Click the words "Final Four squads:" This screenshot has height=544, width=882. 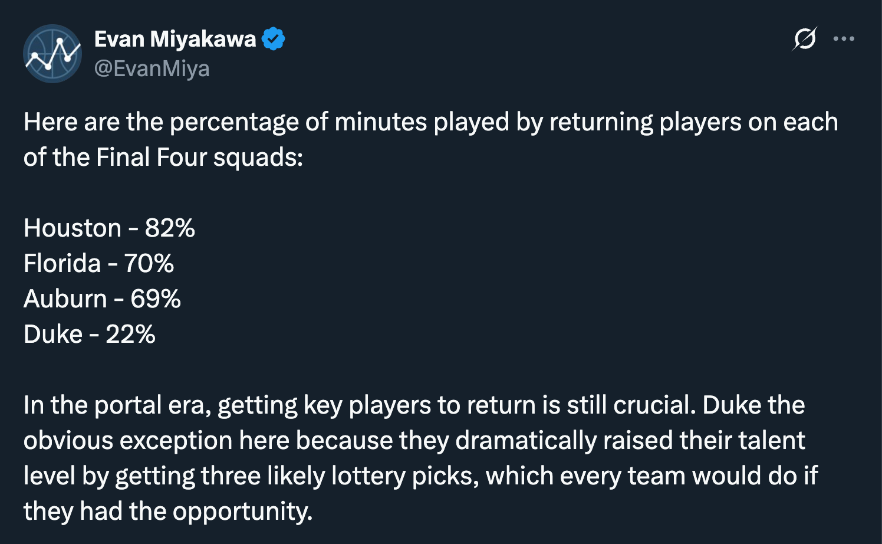[199, 158]
